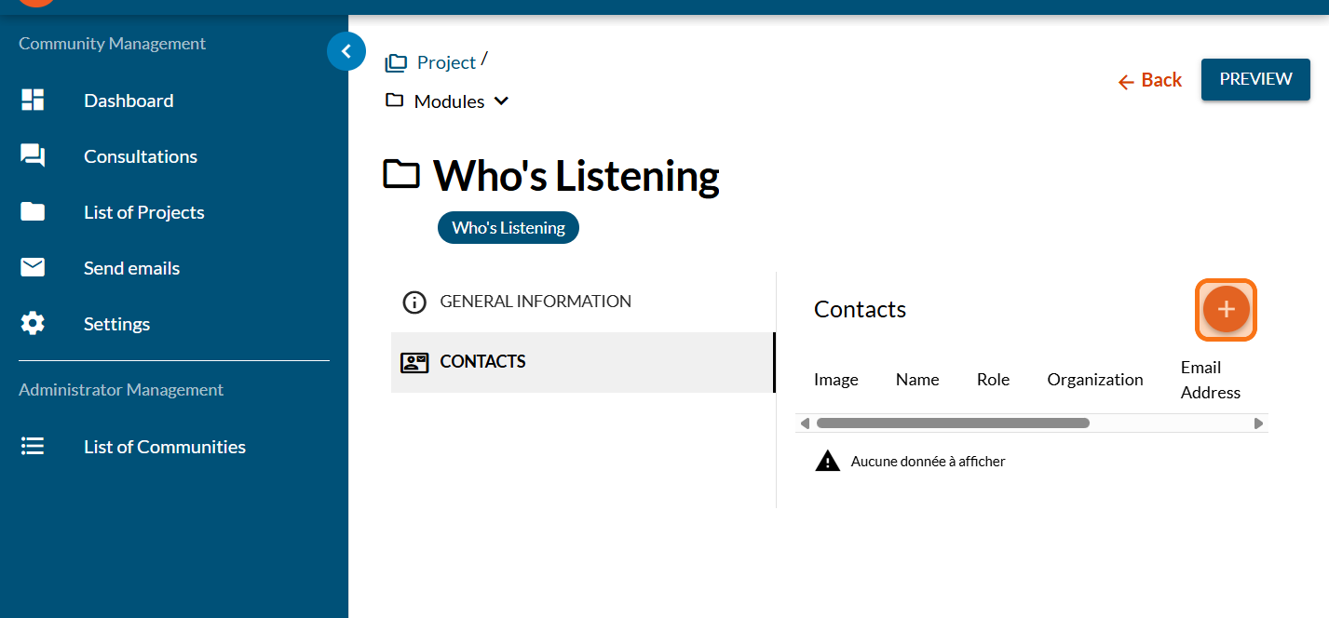1329x618 pixels.
Task: Click the Email Address column header
Action: coord(1210,380)
